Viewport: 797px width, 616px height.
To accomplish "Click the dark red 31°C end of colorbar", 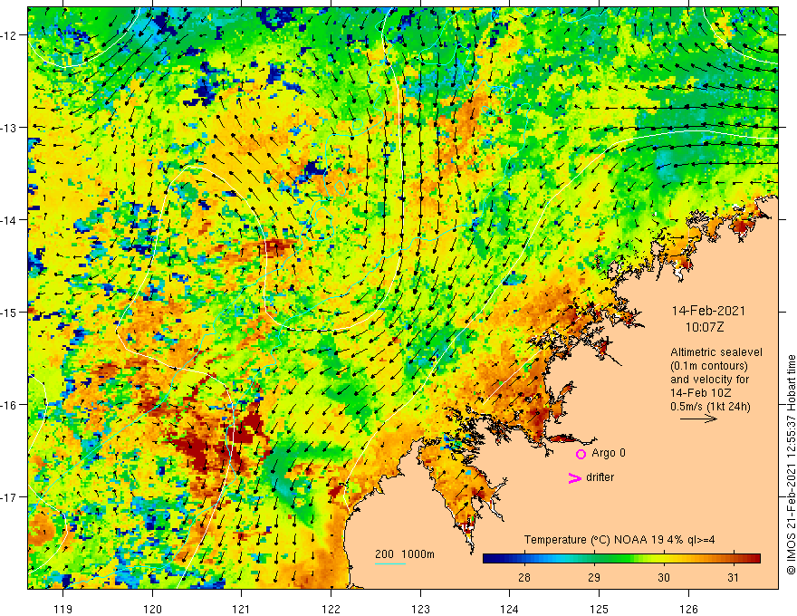I will (x=754, y=559).
